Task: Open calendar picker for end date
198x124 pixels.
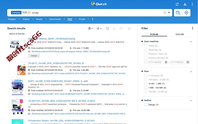Action: click(x=188, y=62)
